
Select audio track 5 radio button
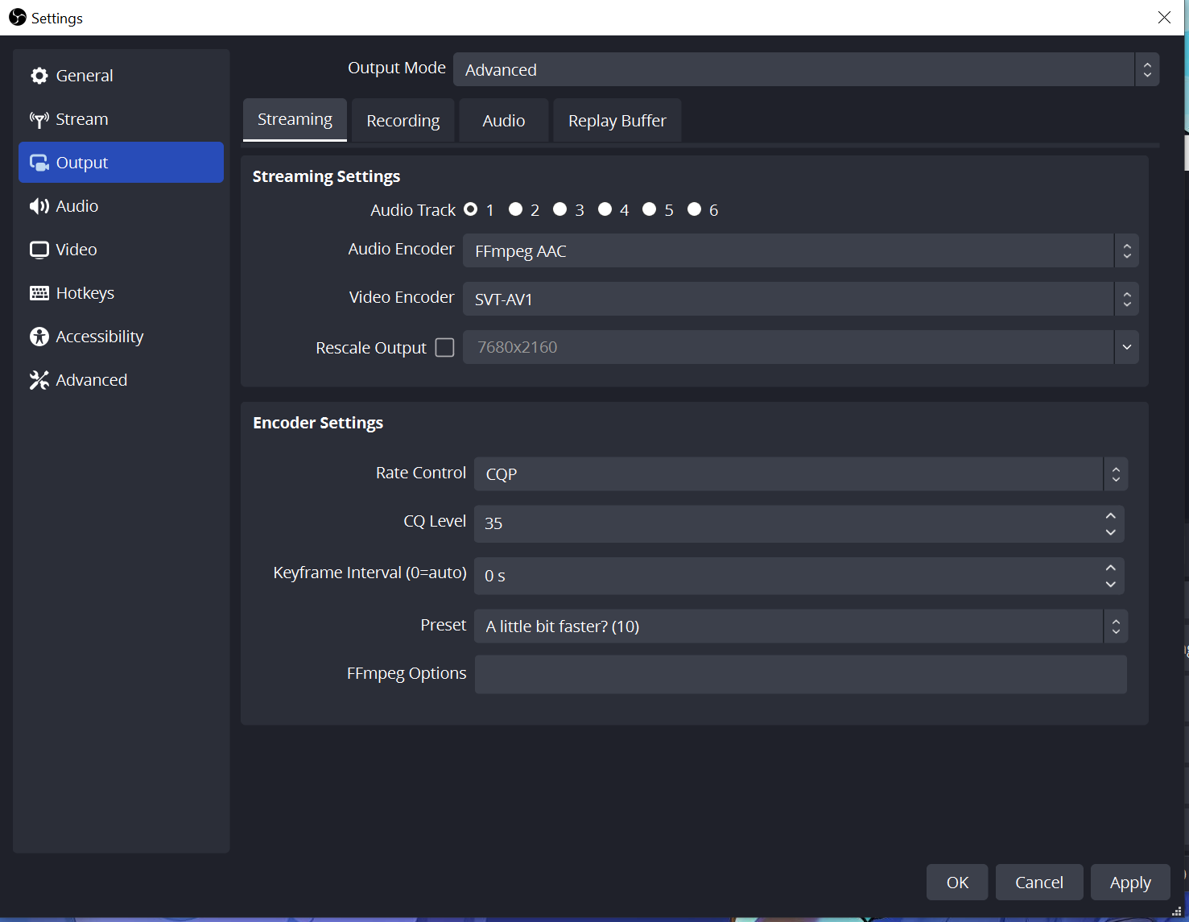650,209
